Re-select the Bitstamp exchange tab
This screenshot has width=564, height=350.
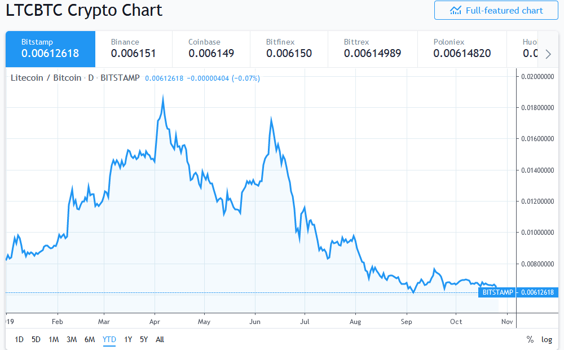click(50, 49)
